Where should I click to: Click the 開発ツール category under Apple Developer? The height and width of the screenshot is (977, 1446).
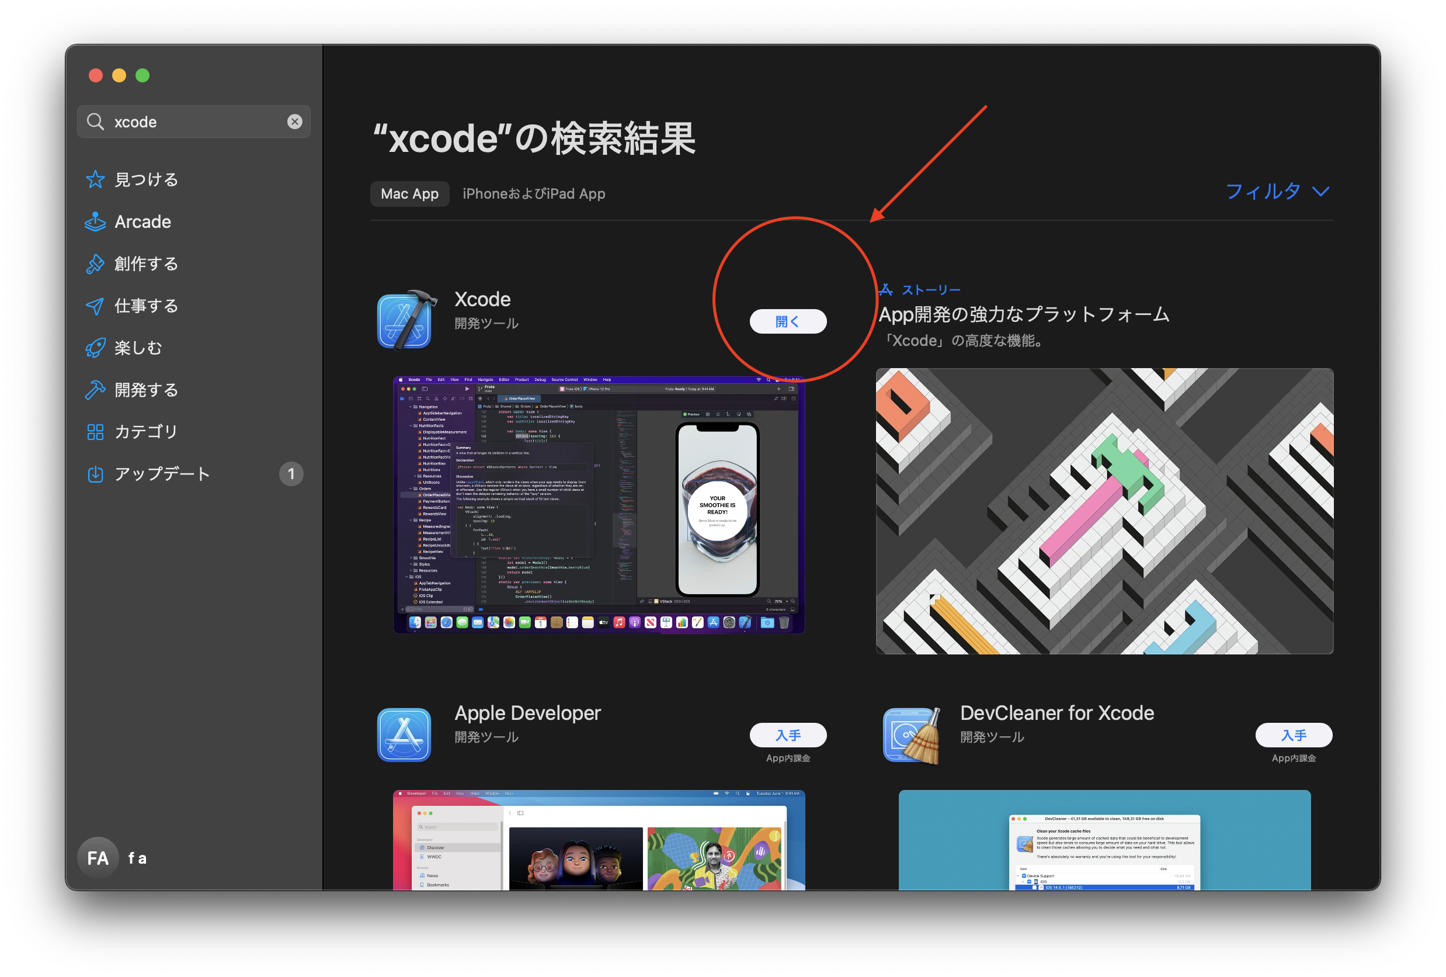click(x=486, y=737)
